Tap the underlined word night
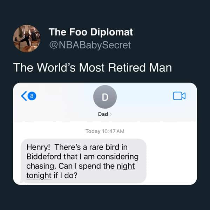Image resolution: width=210 pixels, height=210 pixels. (x=126, y=166)
